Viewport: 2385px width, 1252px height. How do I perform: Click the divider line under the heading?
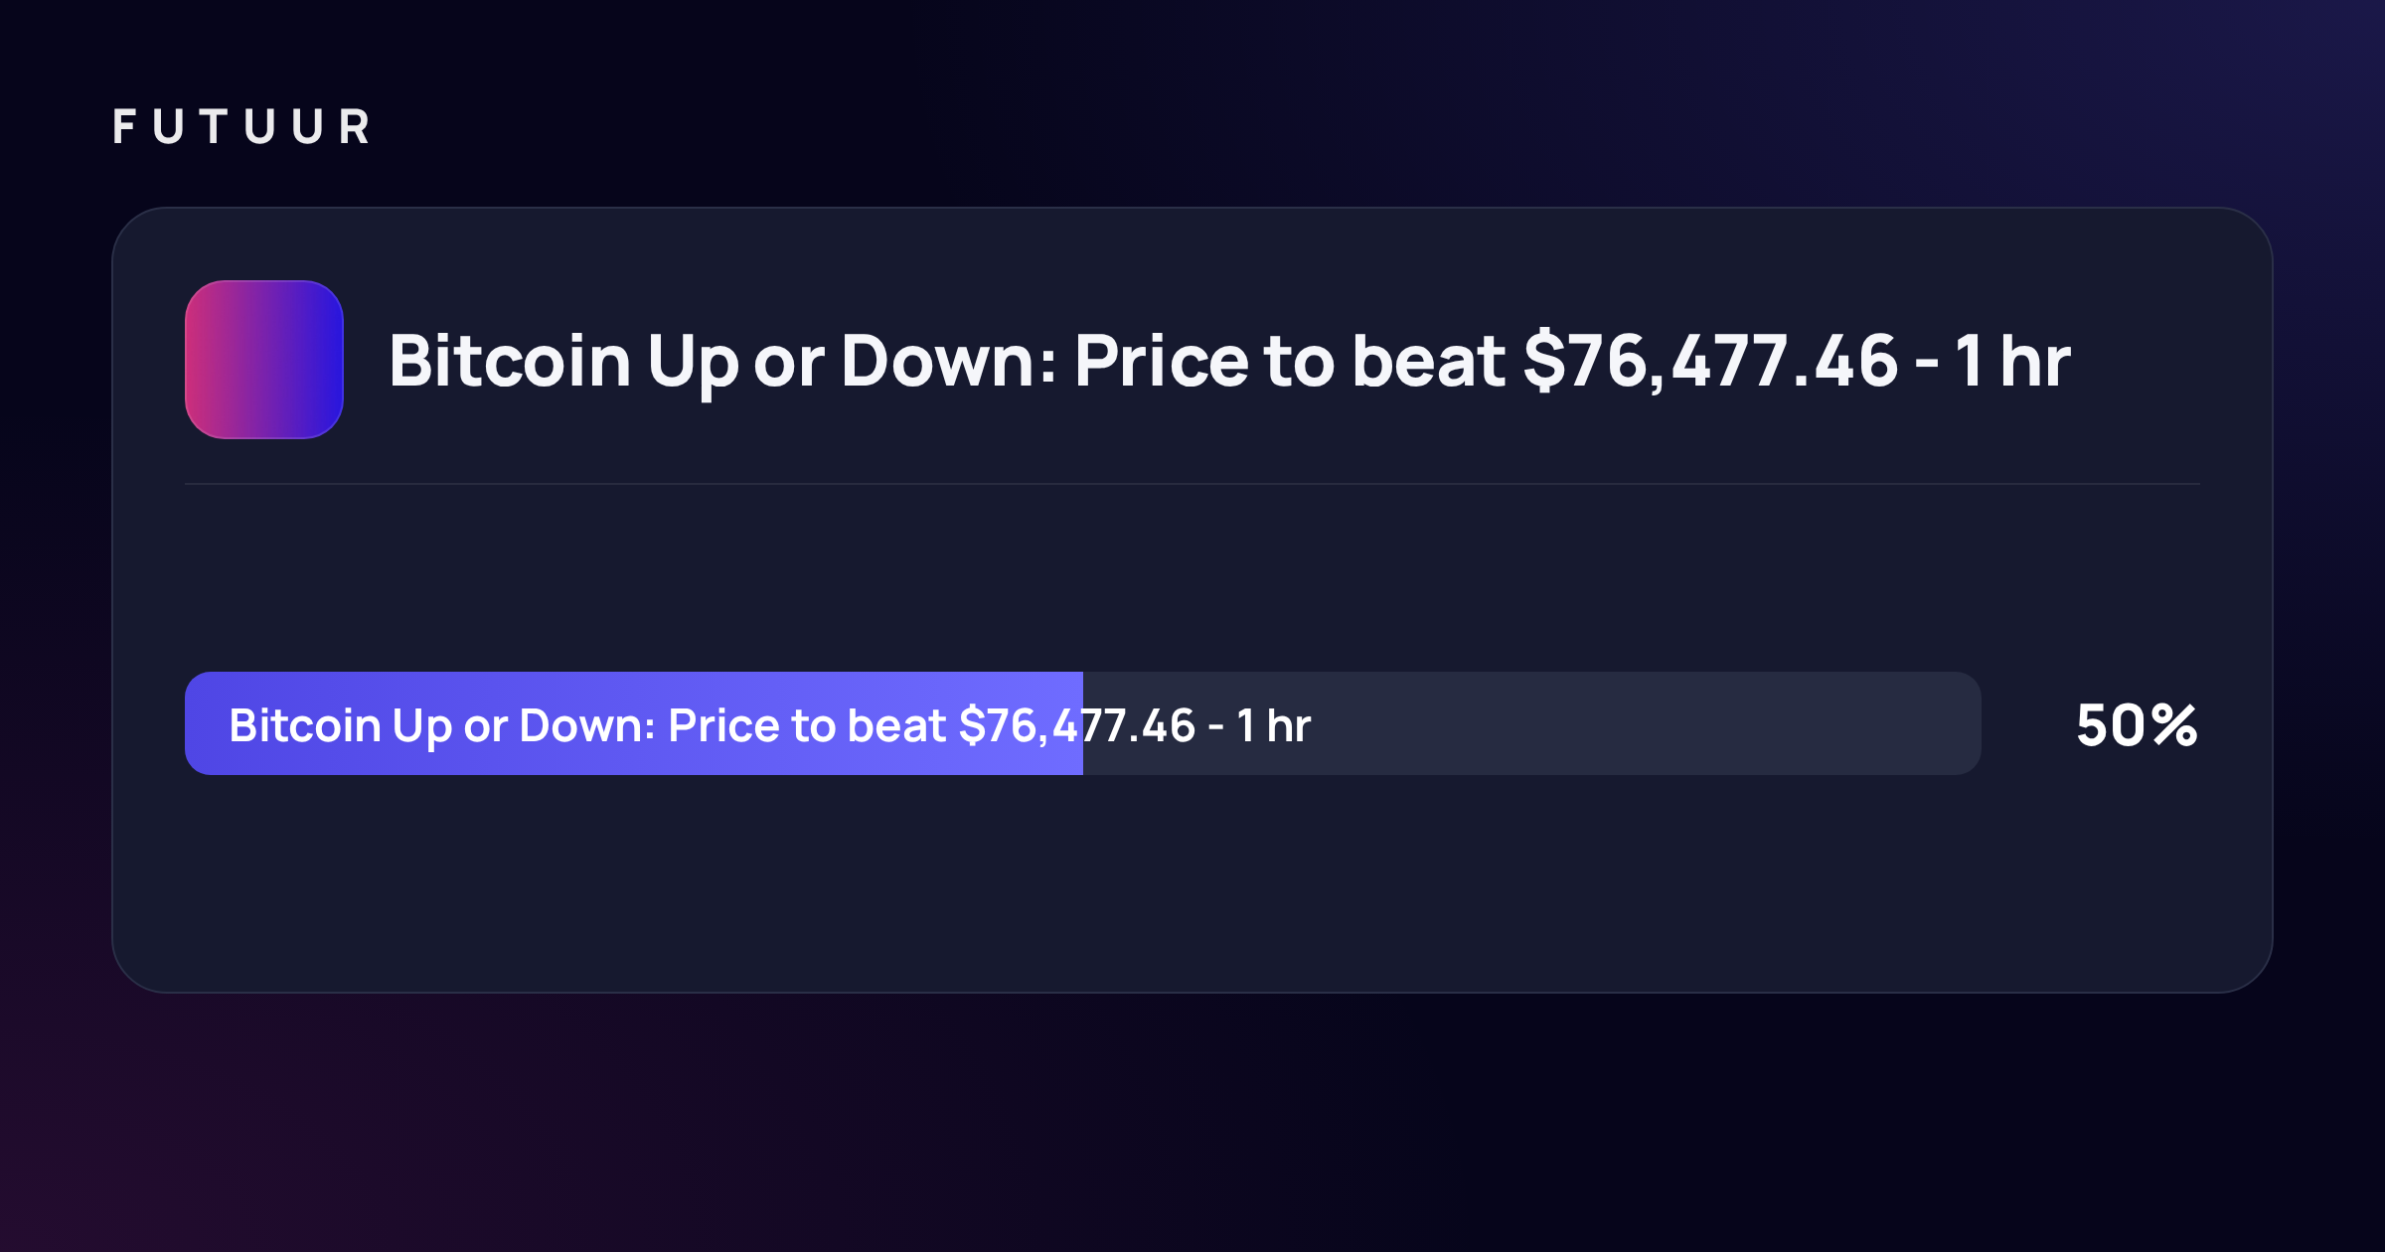(x=1192, y=484)
